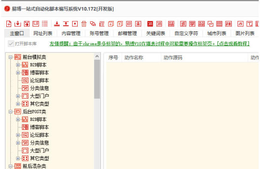260x169 pixels.
Task: Switch to 城市列表 tab
Action: coord(217,33)
